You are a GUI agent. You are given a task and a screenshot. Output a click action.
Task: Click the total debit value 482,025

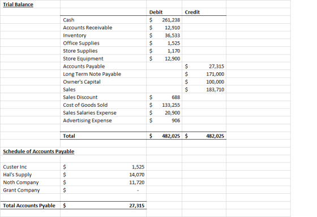tap(171, 136)
